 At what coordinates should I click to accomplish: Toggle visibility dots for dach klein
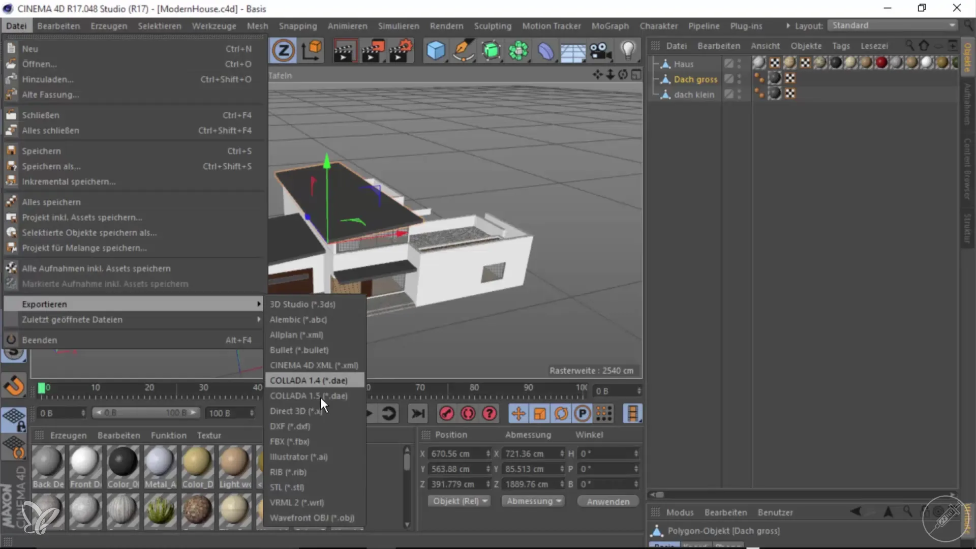(x=740, y=94)
